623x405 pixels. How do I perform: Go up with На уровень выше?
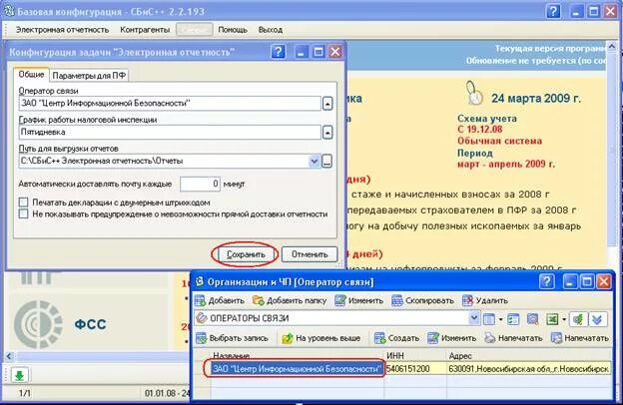[321, 338]
